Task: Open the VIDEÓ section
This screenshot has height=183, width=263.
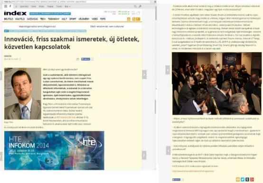Action: (94, 19)
